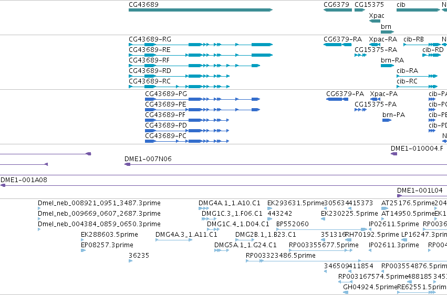Select the 36235 feature label
Viewport: 447px width, 295px height.
(x=139, y=256)
